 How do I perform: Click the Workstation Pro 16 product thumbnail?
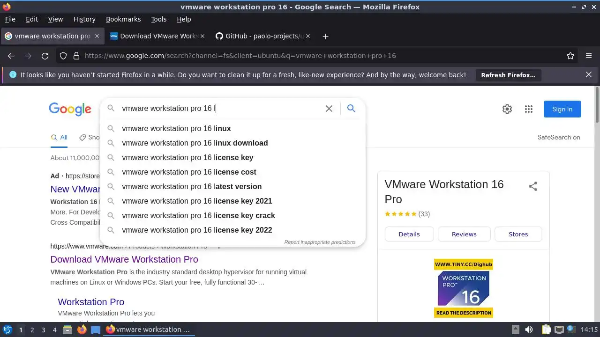464,288
